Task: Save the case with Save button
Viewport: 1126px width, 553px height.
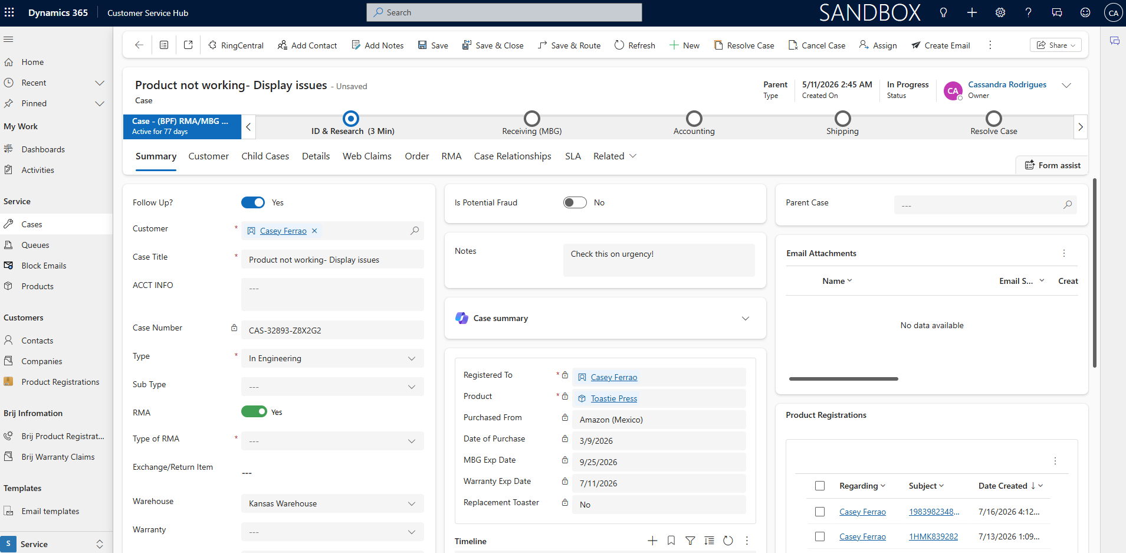Action: pyautogui.click(x=433, y=45)
